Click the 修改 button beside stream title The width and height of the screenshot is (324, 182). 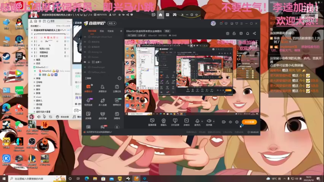(x=167, y=31)
